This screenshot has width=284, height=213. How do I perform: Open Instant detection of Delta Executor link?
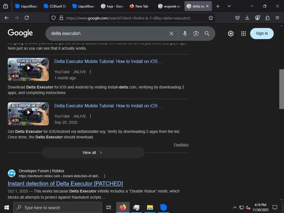[65, 184]
